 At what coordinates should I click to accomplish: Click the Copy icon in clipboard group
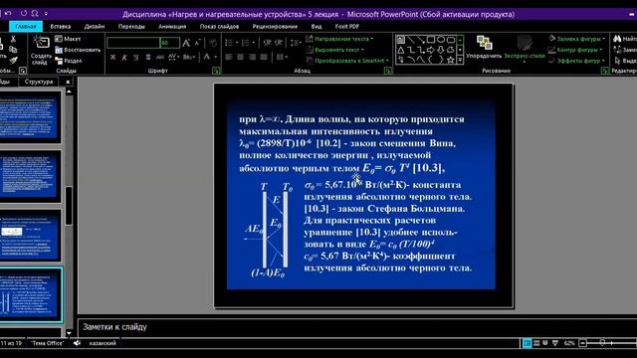coord(13,50)
